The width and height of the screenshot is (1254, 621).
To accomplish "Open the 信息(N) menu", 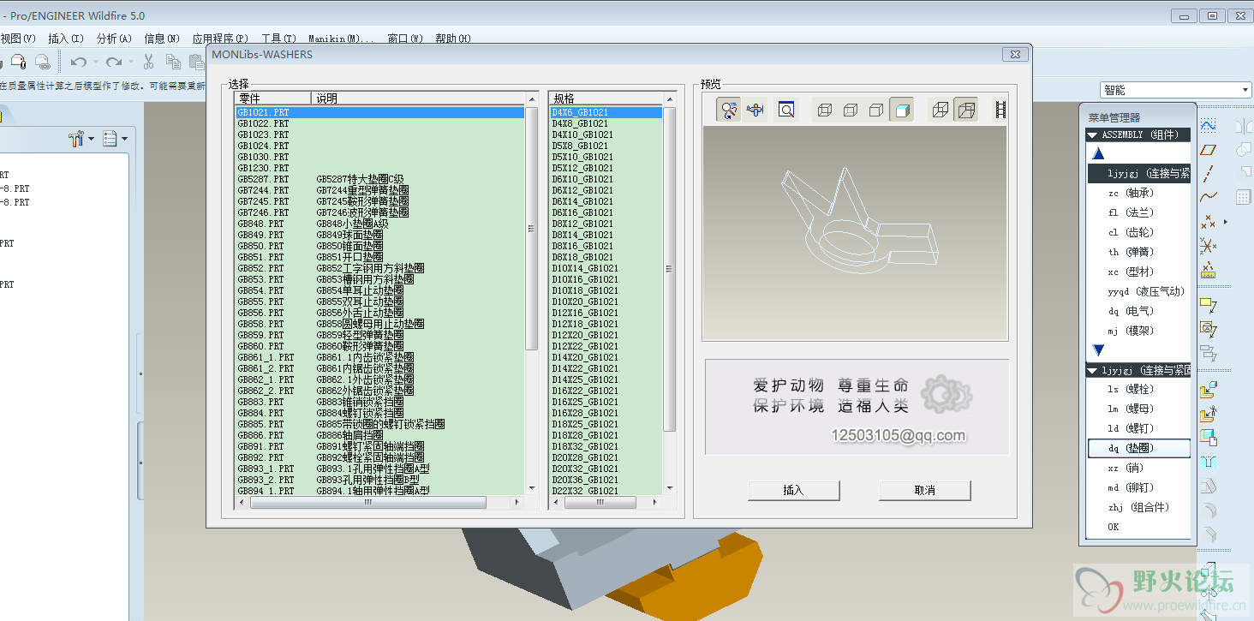I will [162, 39].
